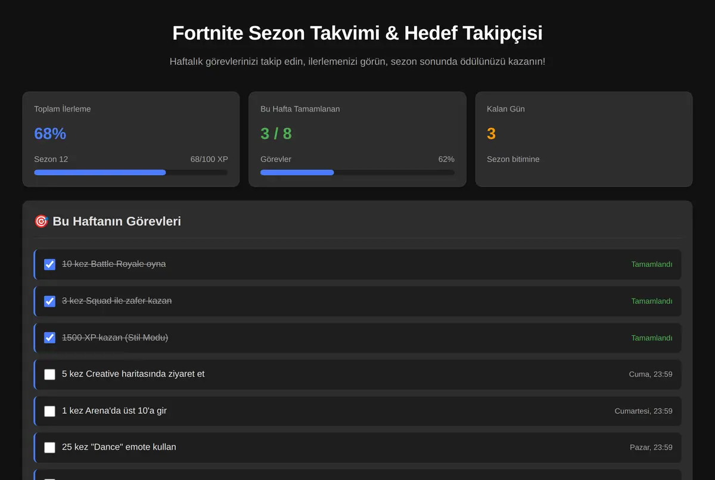Uncheck the "10 kez Battle Royale oyna" checkbox
Viewport: 715px width, 480px height.
click(x=50, y=264)
